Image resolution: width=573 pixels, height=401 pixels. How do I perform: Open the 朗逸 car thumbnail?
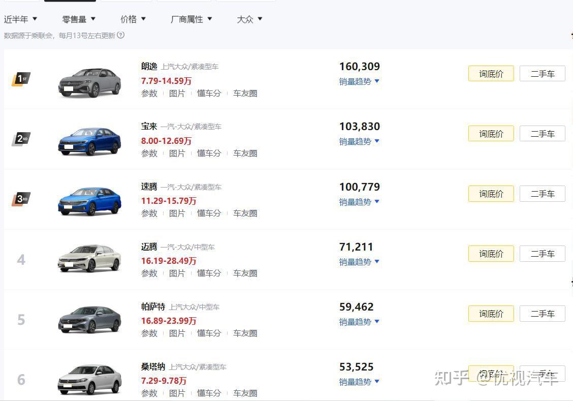[89, 82]
